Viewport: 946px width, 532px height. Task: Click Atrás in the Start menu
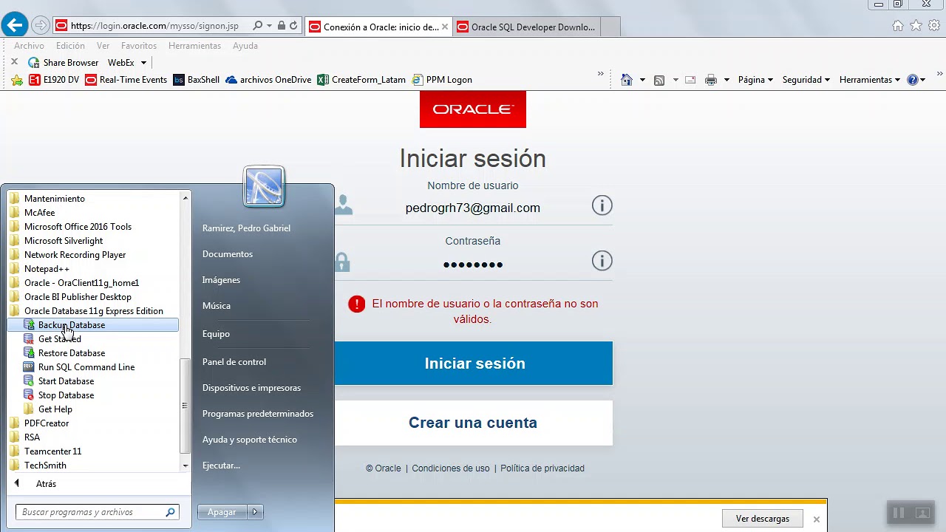(46, 484)
